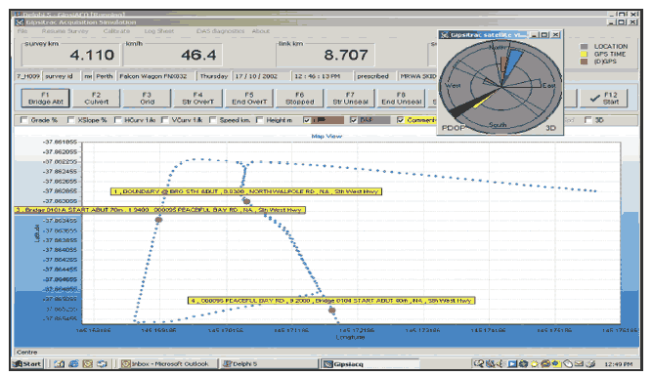Click the Bridge 0101A START ABUT yellow label
The height and width of the screenshot is (375, 652).
point(160,210)
